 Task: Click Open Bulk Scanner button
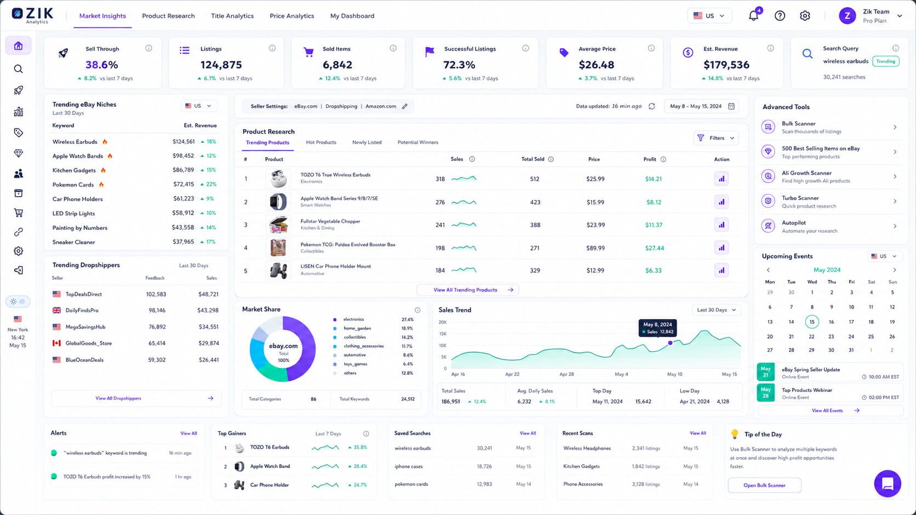(x=764, y=485)
